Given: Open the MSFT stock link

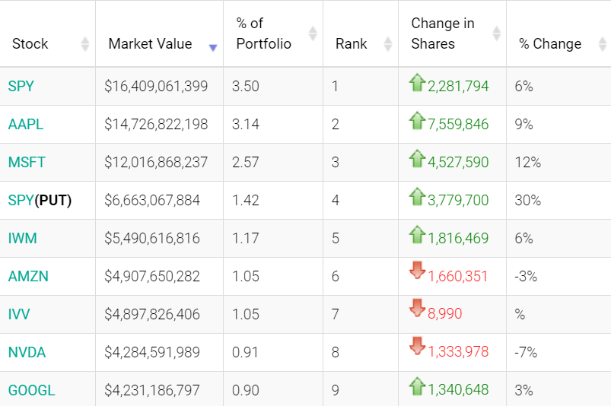Looking at the screenshot, I should [x=27, y=162].
